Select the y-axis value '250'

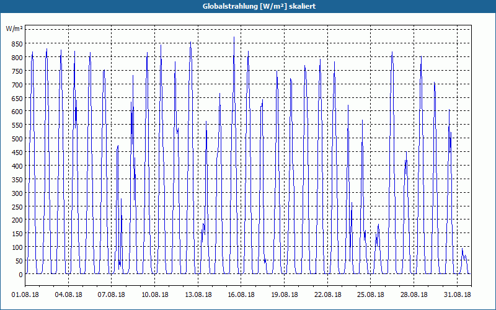(x=17, y=207)
